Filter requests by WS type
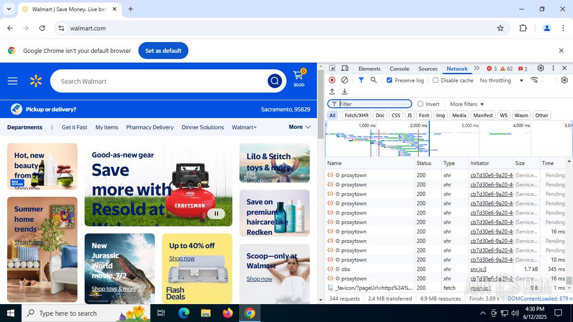 point(504,115)
